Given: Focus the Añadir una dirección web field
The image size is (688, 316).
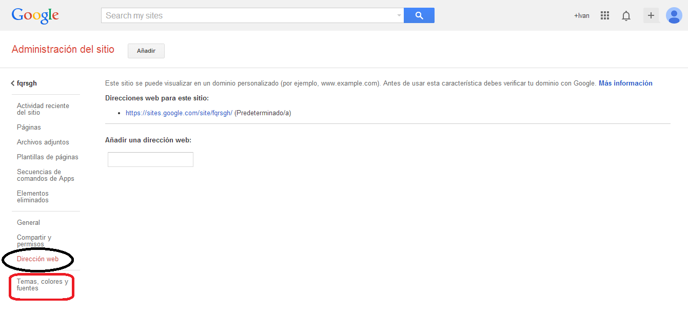Looking at the screenshot, I should pos(150,160).
